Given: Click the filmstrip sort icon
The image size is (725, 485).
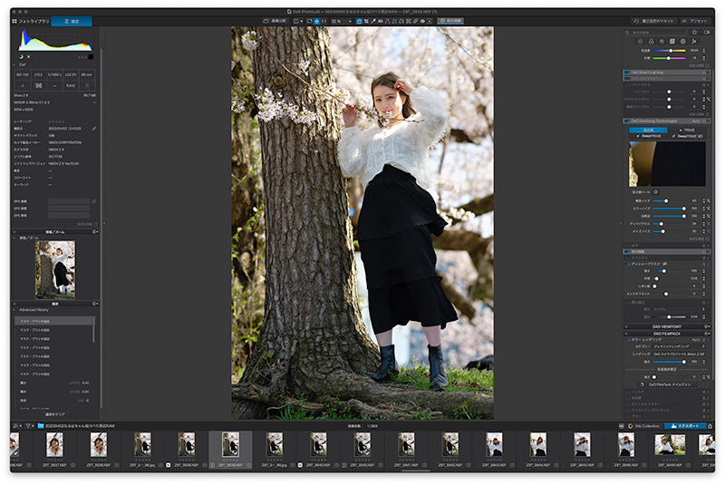Looking at the screenshot, I should (16, 426).
